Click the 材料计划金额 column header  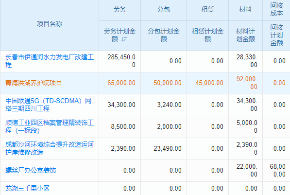click(x=246, y=35)
